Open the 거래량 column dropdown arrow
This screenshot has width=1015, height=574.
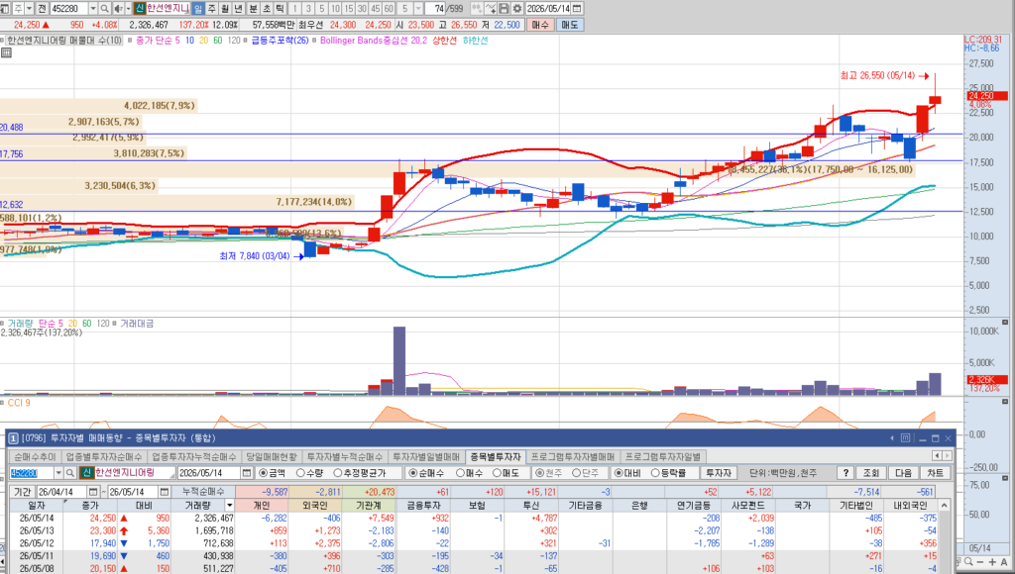[229, 505]
